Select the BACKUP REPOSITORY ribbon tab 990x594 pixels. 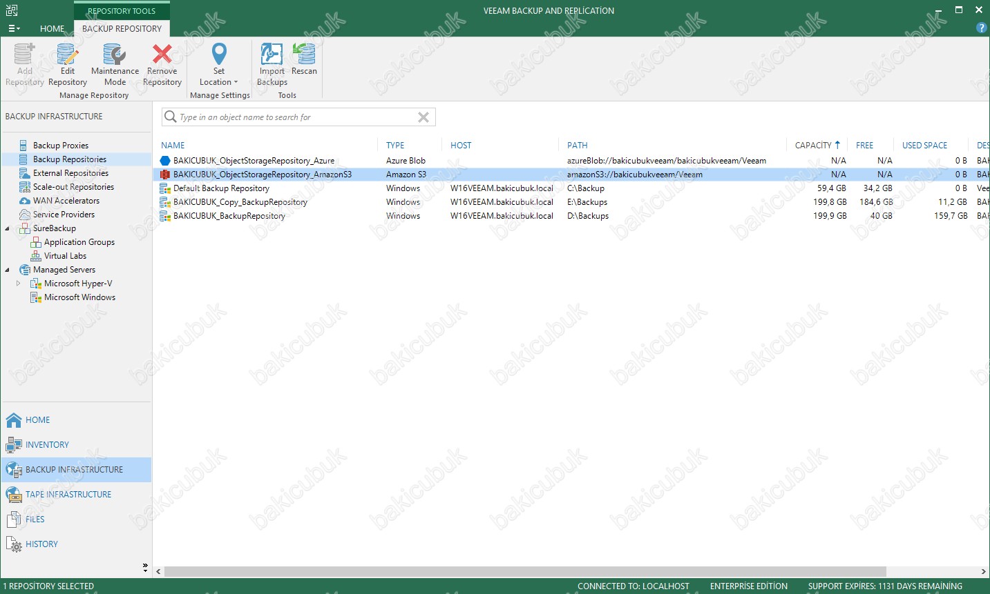pos(122,28)
